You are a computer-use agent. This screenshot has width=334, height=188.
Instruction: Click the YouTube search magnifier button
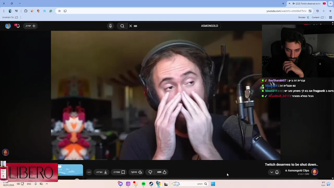(122, 26)
